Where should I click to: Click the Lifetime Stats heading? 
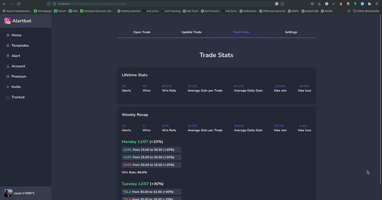coord(135,75)
